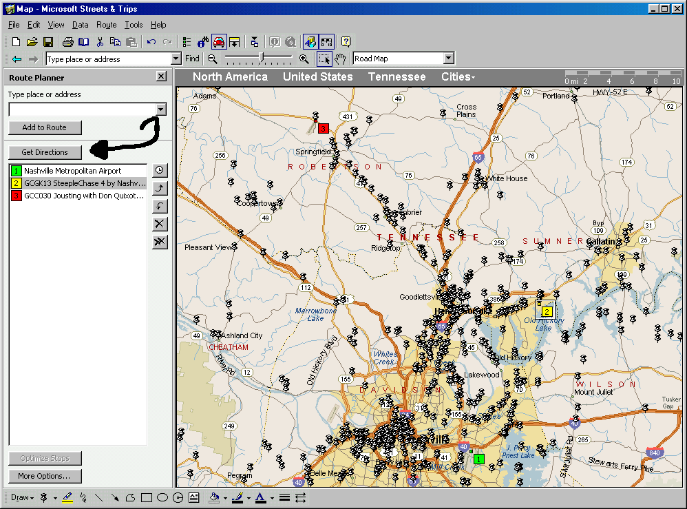
Task: Open the File menu
Action: click(x=14, y=25)
